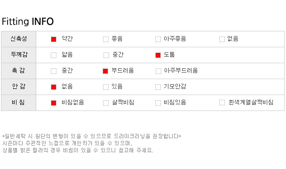Click the 신축성 row header cell
This screenshot has height=169, width=286.
pyautogui.click(x=19, y=39)
